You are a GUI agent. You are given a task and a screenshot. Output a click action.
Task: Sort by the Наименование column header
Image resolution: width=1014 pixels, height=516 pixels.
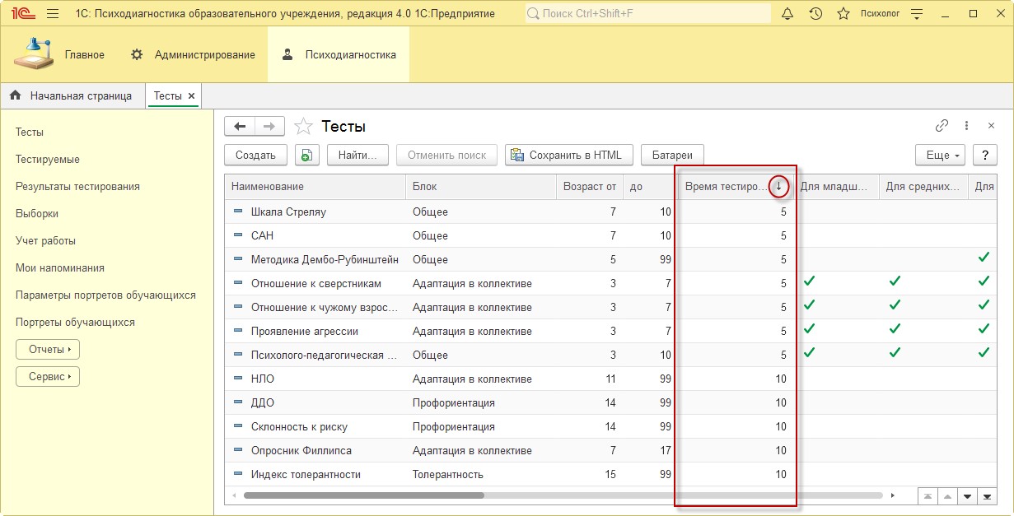coord(315,187)
